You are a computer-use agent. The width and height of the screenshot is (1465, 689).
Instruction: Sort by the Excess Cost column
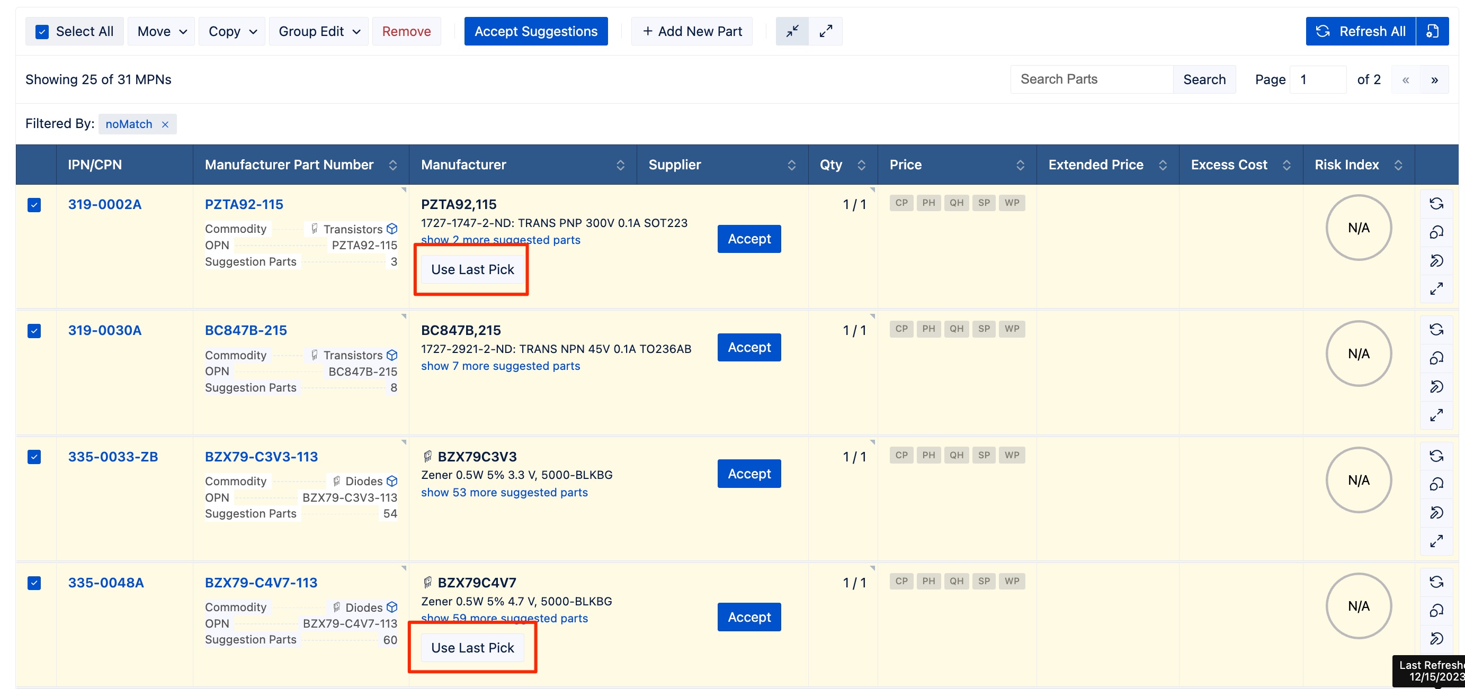pos(1287,165)
